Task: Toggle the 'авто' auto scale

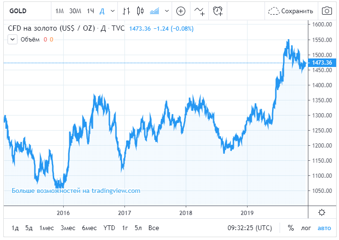Action: (324, 228)
